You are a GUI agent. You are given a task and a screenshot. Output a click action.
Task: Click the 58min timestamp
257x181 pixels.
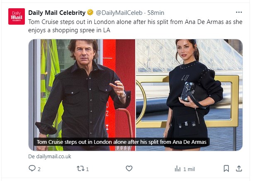tap(156, 13)
